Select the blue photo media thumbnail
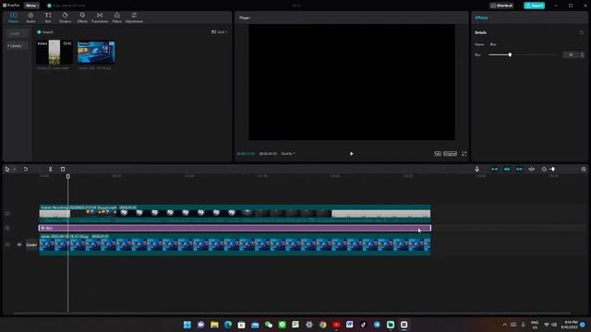The image size is (591, 332). click(96, 52)
